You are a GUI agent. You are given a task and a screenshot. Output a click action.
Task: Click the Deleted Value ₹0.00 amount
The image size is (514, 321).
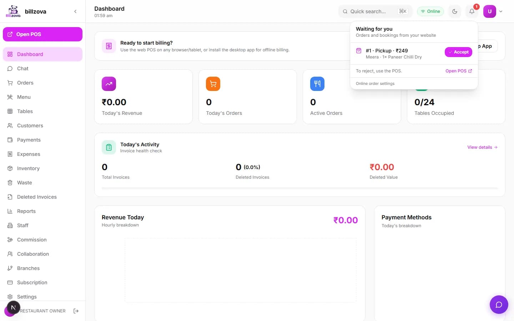(382, 167)
